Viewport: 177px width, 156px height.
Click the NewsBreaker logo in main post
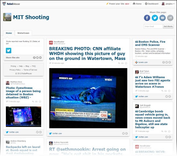pos(51,43)
